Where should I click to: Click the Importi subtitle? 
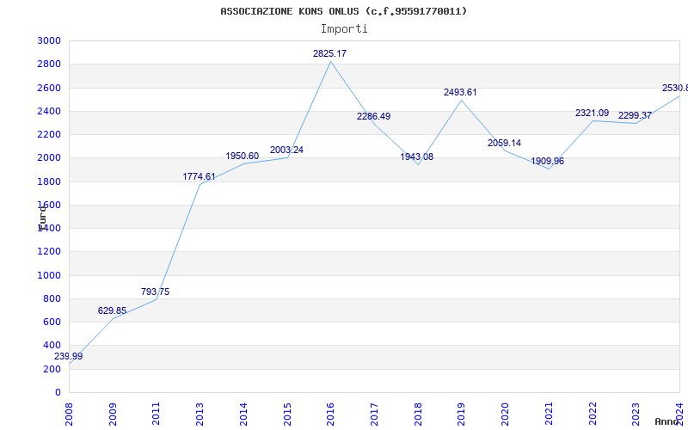click(344, 29)
